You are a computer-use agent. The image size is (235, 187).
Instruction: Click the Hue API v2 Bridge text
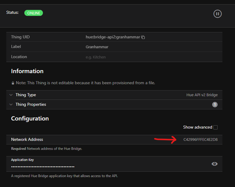pyautogui.click(x=202, y=95)
